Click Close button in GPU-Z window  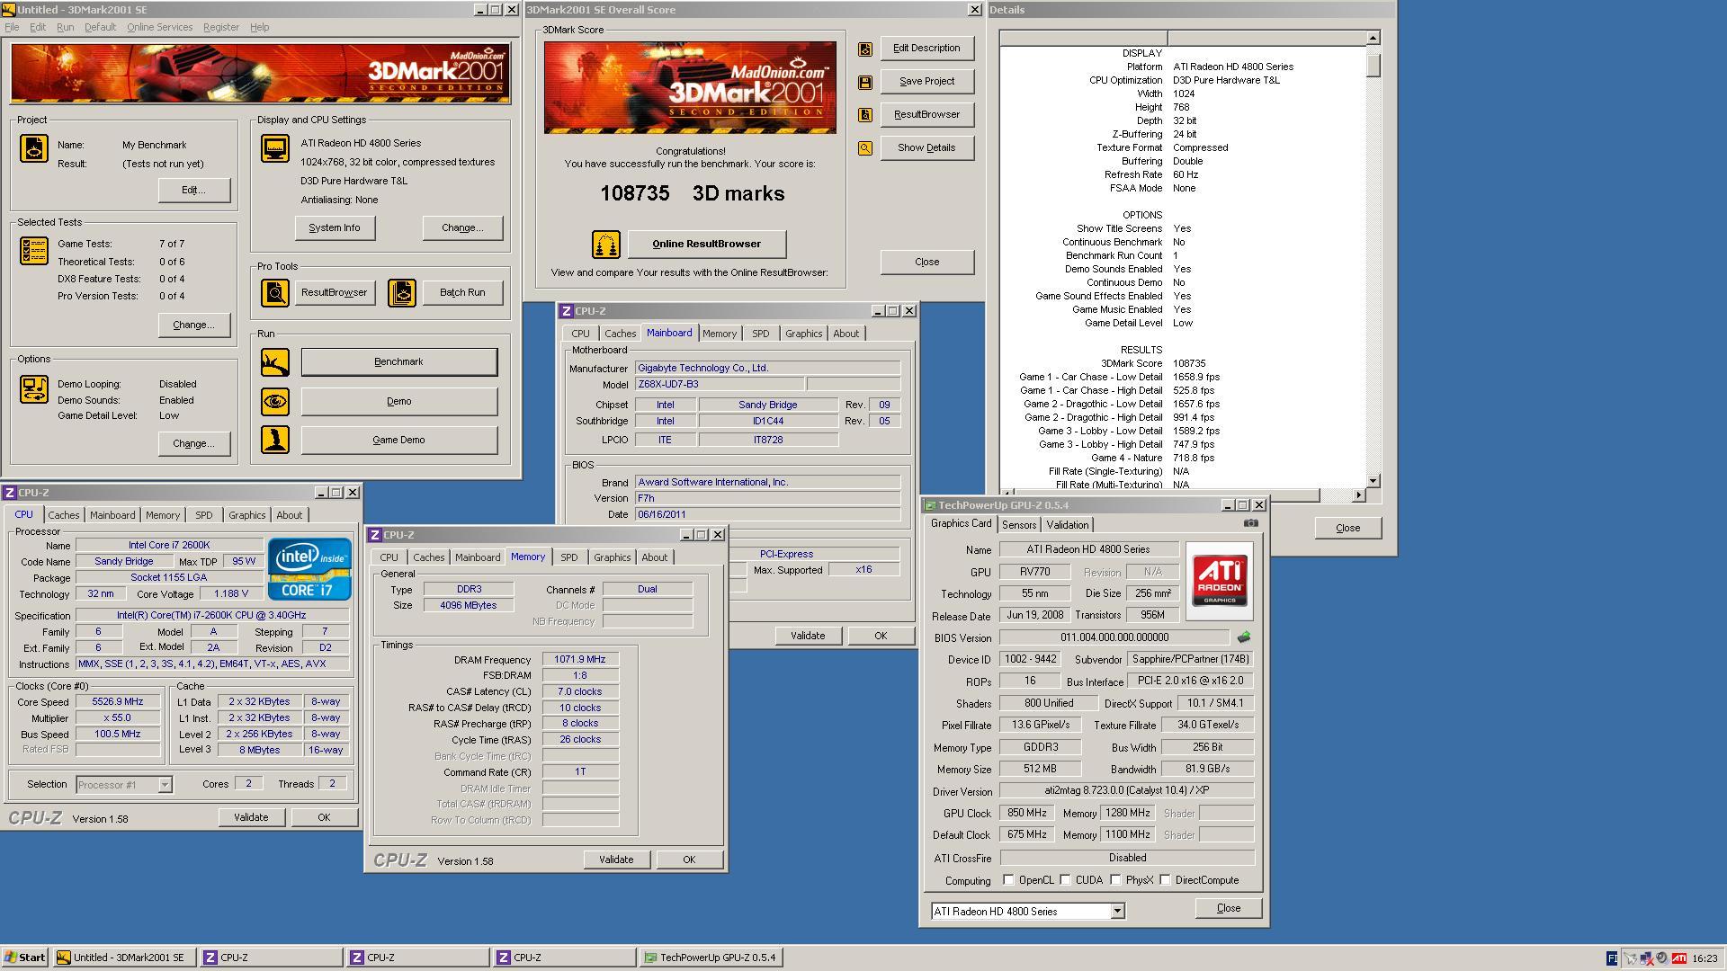[x=1228, y=908]
